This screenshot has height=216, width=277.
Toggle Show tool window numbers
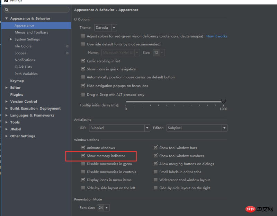coord(155,156)
